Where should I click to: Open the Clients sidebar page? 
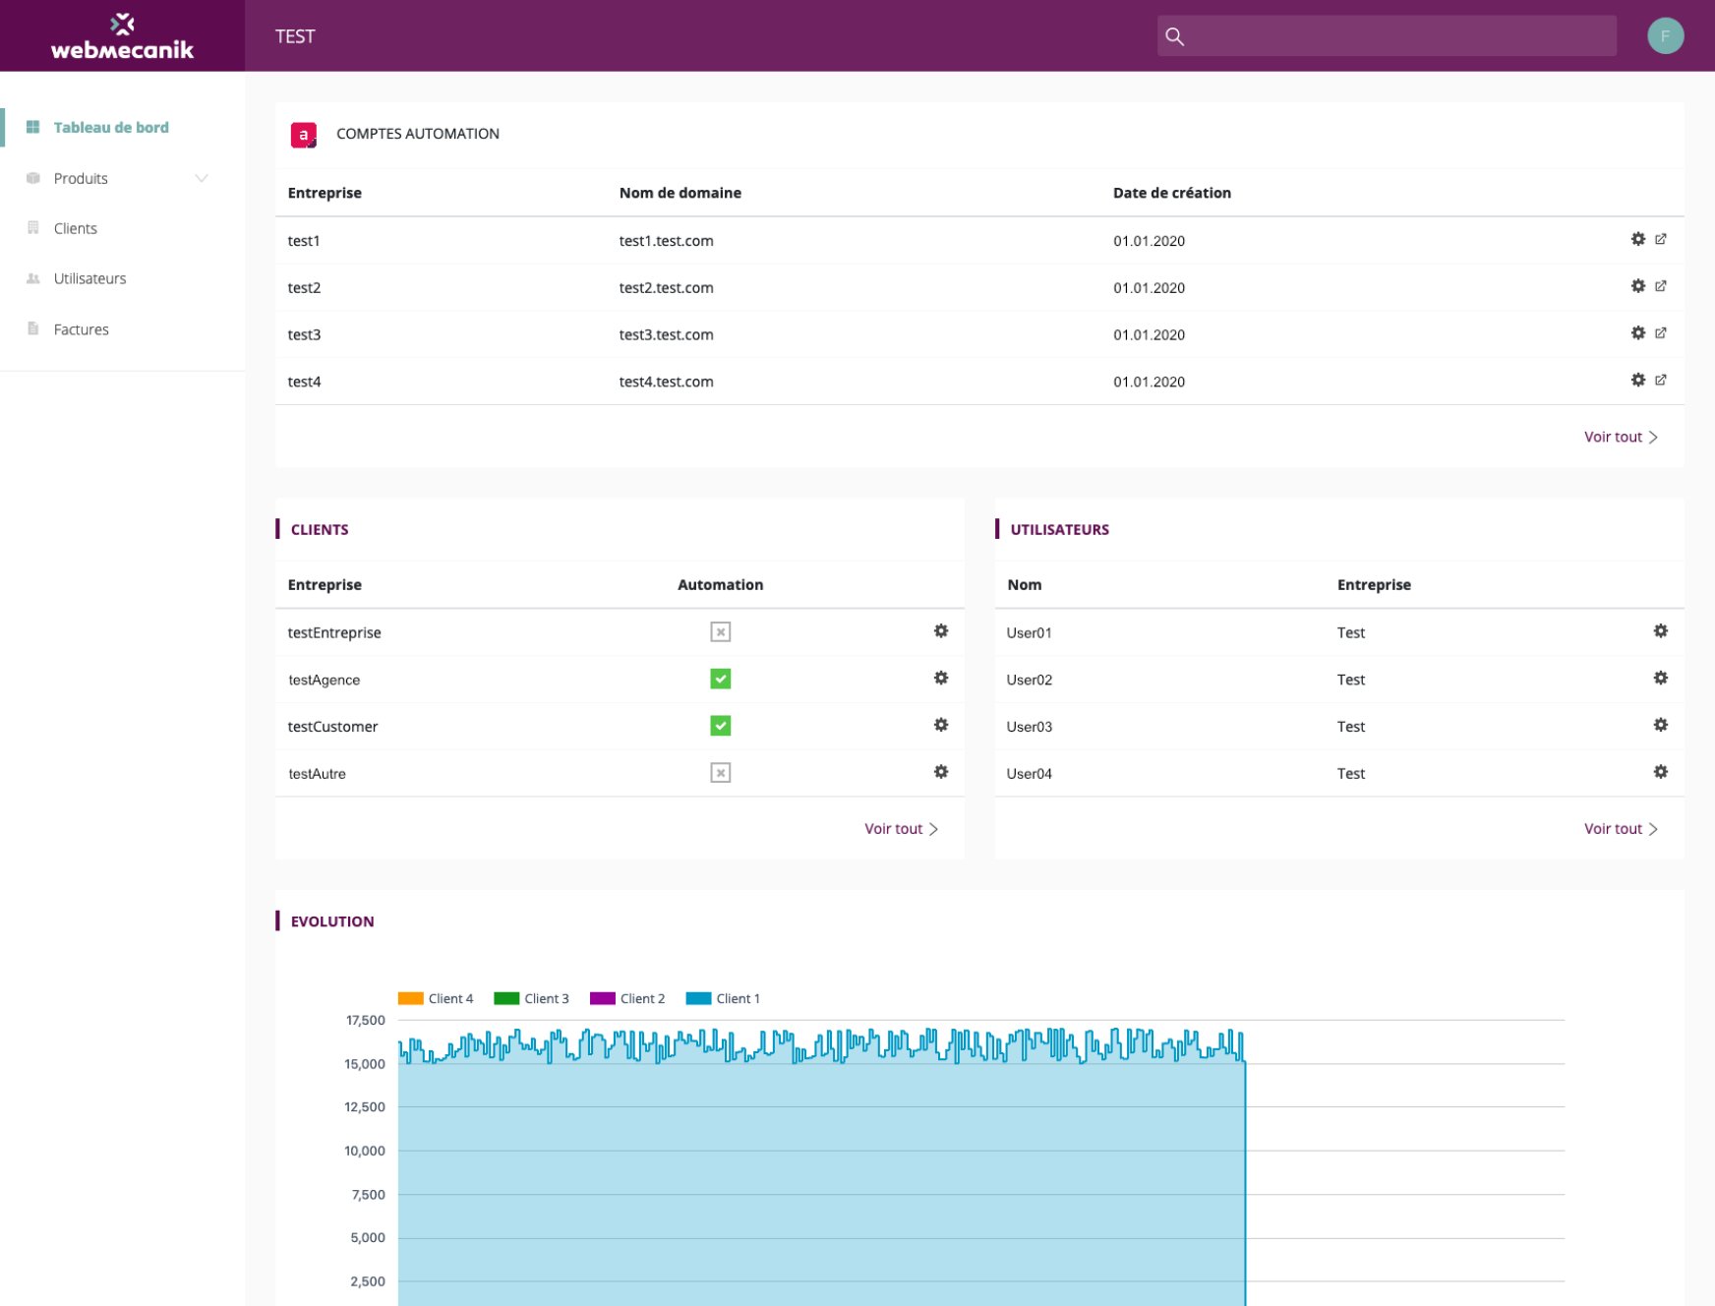click(x=76, y=228)
